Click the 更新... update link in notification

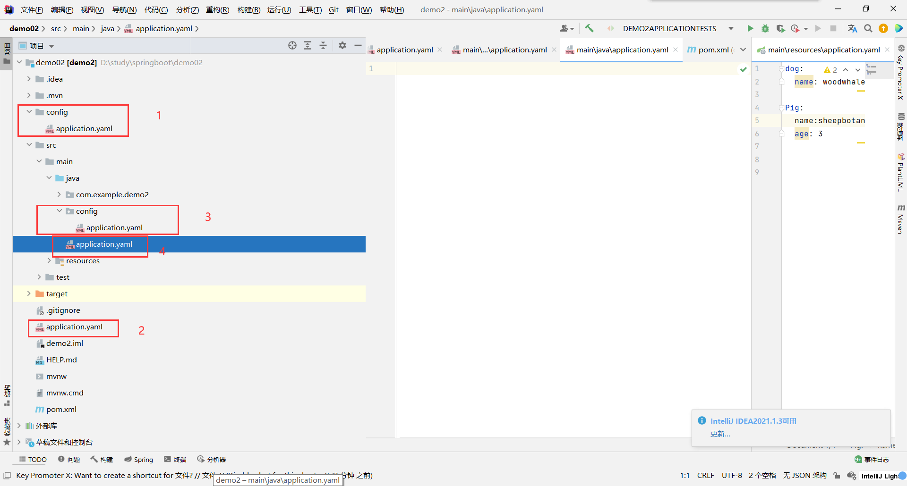click(720, 434)
